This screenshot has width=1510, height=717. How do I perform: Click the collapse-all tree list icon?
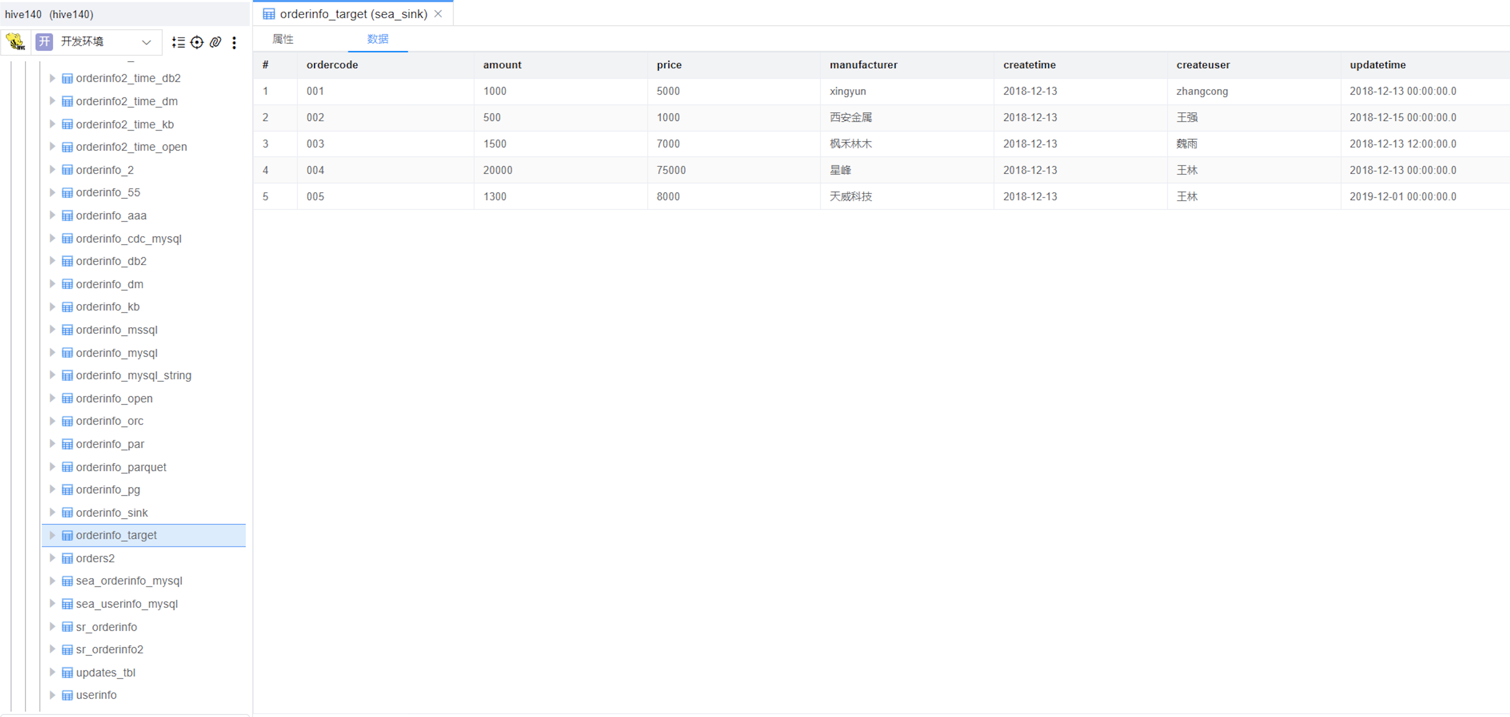pyautogui.click(x=178, y=42)
